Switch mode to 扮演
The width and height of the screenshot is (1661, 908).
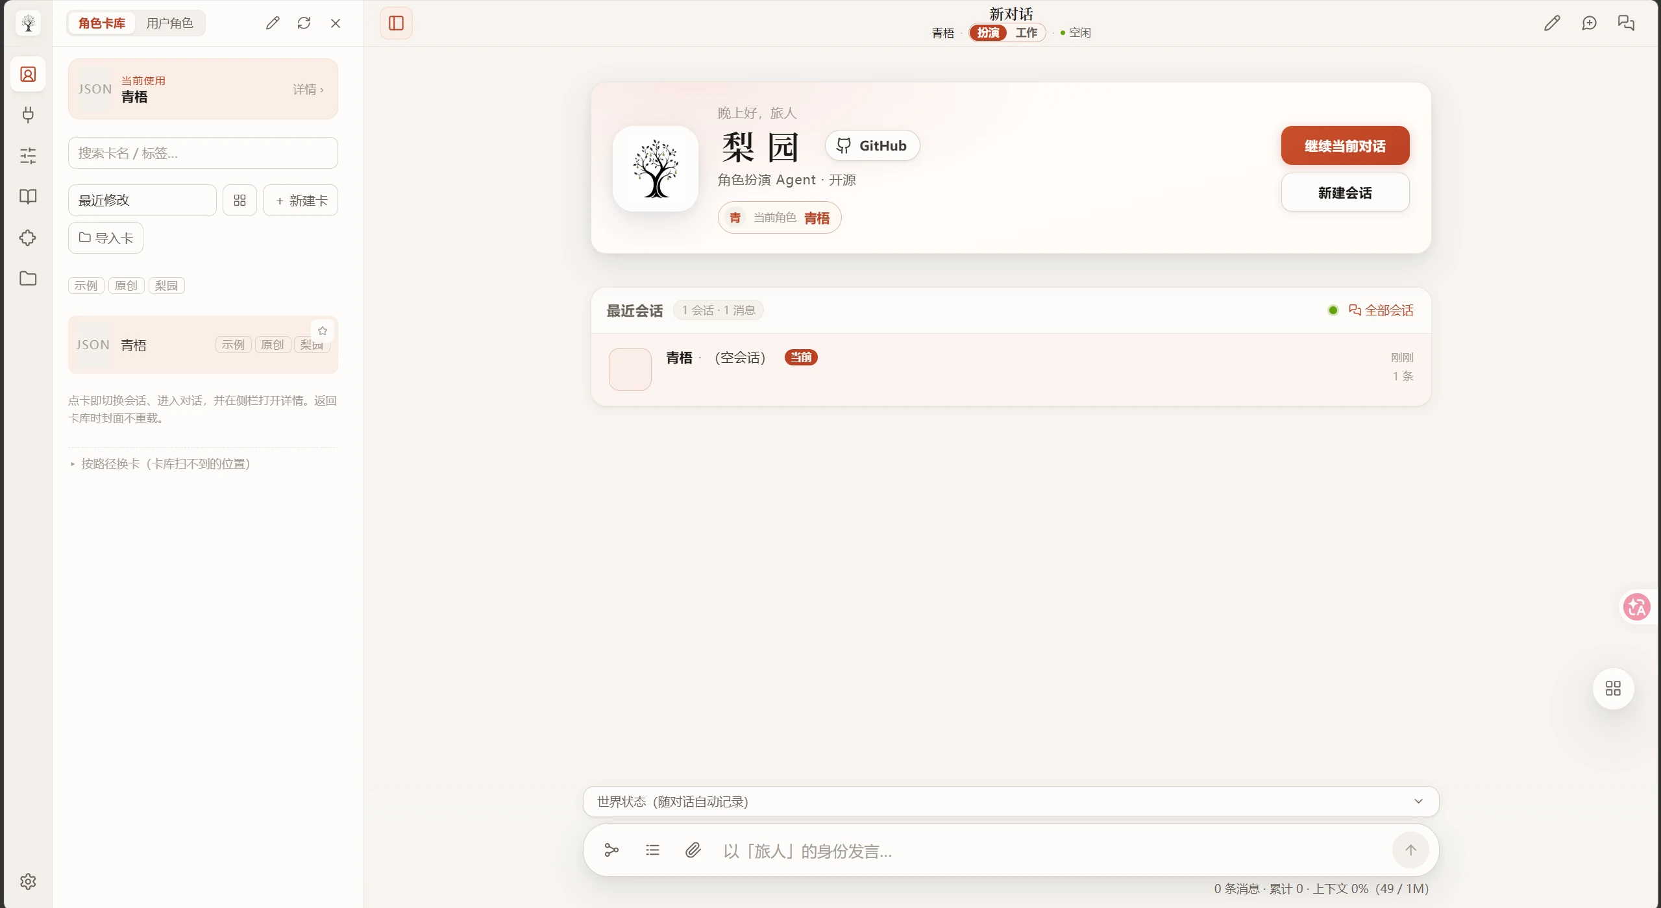(988, 32)
